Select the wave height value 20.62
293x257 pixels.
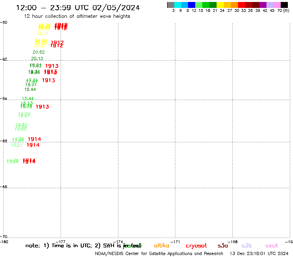(38, 52)
